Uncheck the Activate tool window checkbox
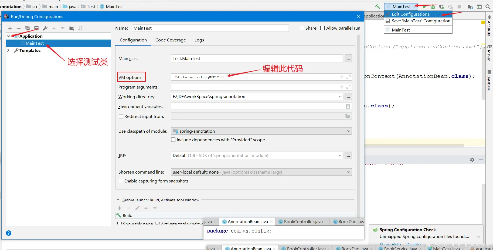493x250 pixels. [x=157, y=224]
